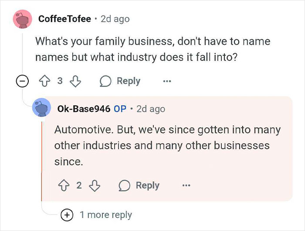Viewport: 305px width, 231px height.
Task: Click the 2d ago timestamp on Ok-Base946's reply
Action: coord(151,109)
